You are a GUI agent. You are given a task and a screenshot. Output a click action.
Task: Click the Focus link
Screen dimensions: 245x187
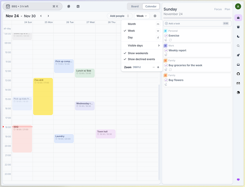pos(218,9)
